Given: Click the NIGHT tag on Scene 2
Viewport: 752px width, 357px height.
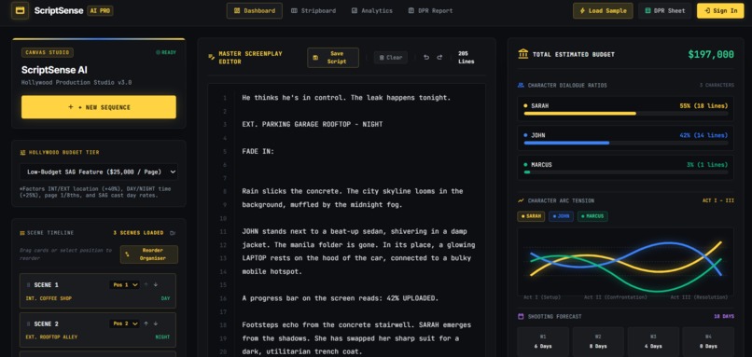Looking at the screenshot, I should click(x=162, y=337).
